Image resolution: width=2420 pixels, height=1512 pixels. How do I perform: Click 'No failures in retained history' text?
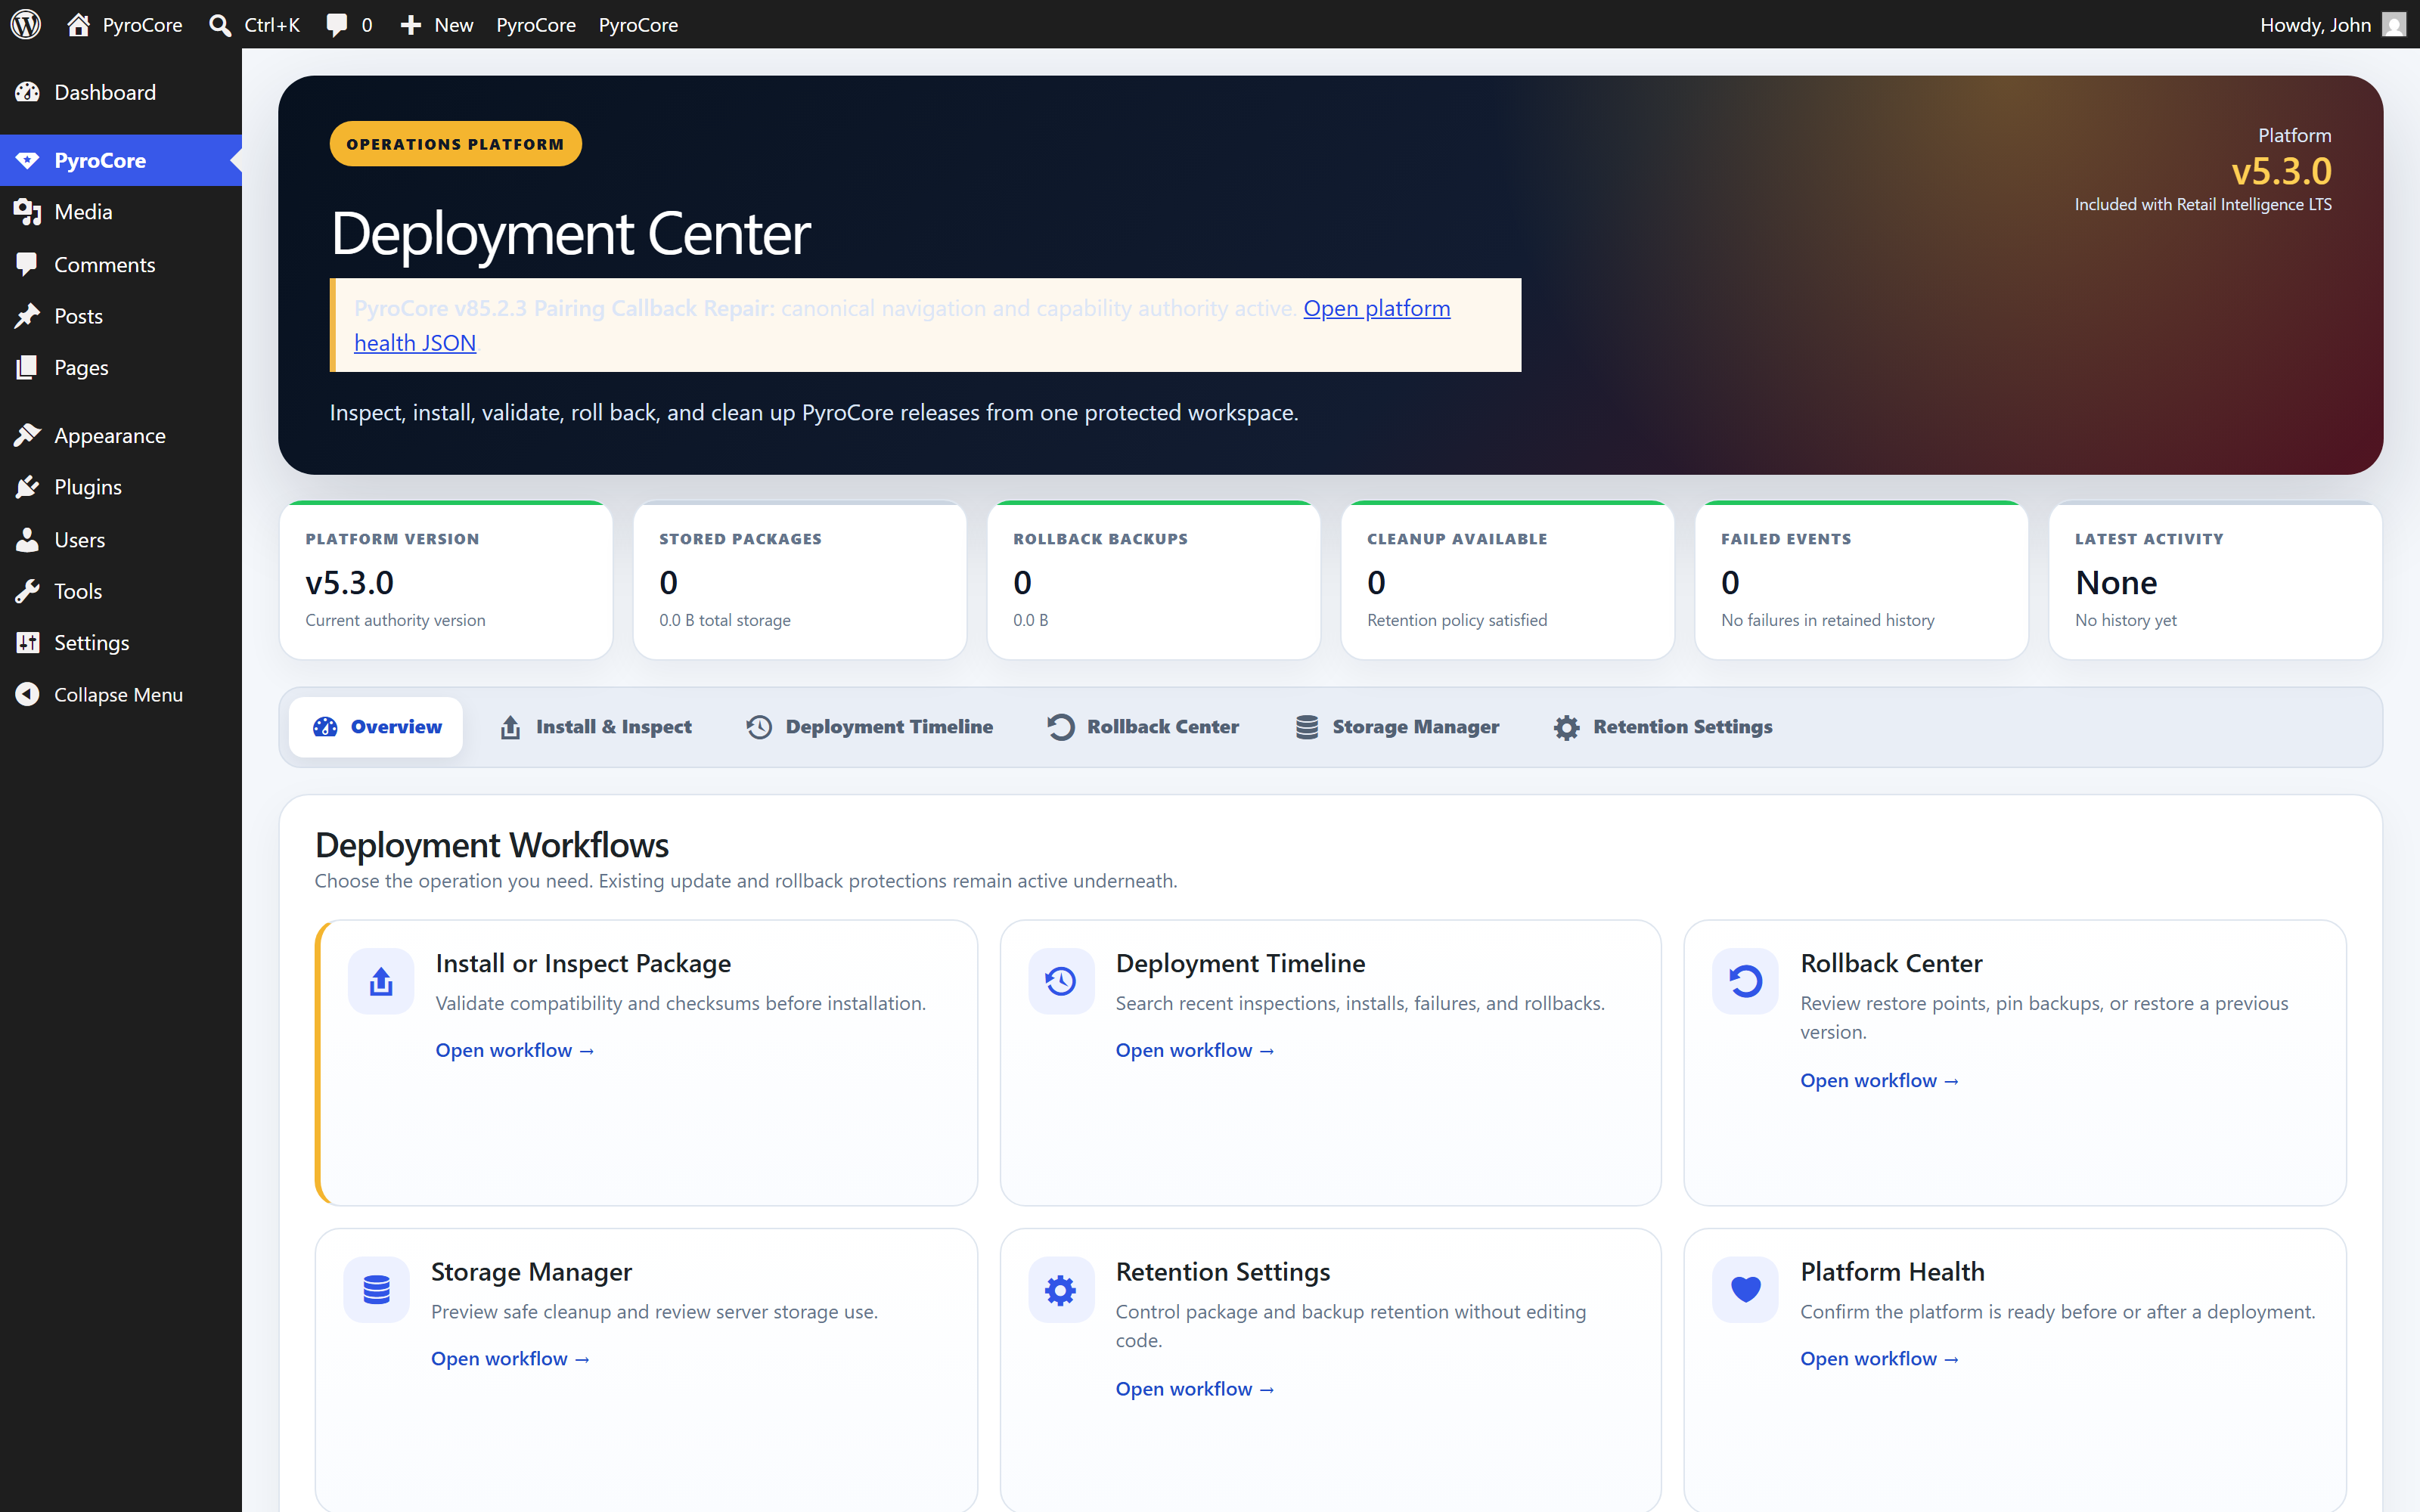point(1828,620)
